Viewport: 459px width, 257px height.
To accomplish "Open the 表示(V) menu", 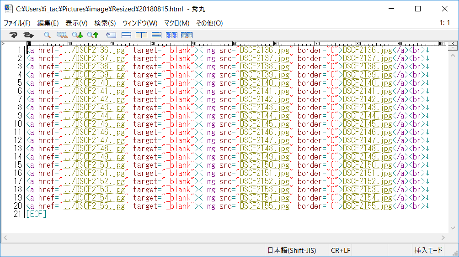I will (76, 23).
